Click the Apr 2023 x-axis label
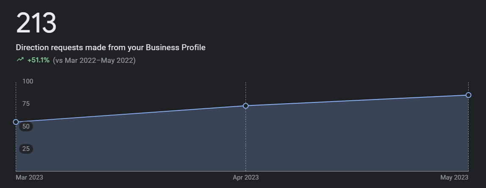 (246, 177)
